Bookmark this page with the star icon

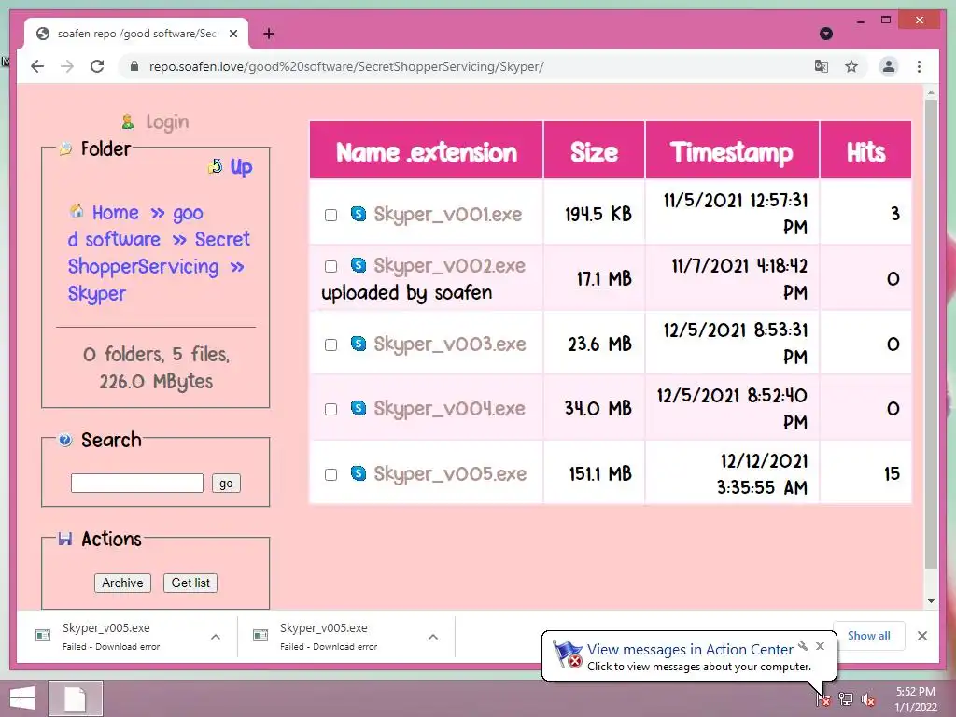click(x=851, y=66)
